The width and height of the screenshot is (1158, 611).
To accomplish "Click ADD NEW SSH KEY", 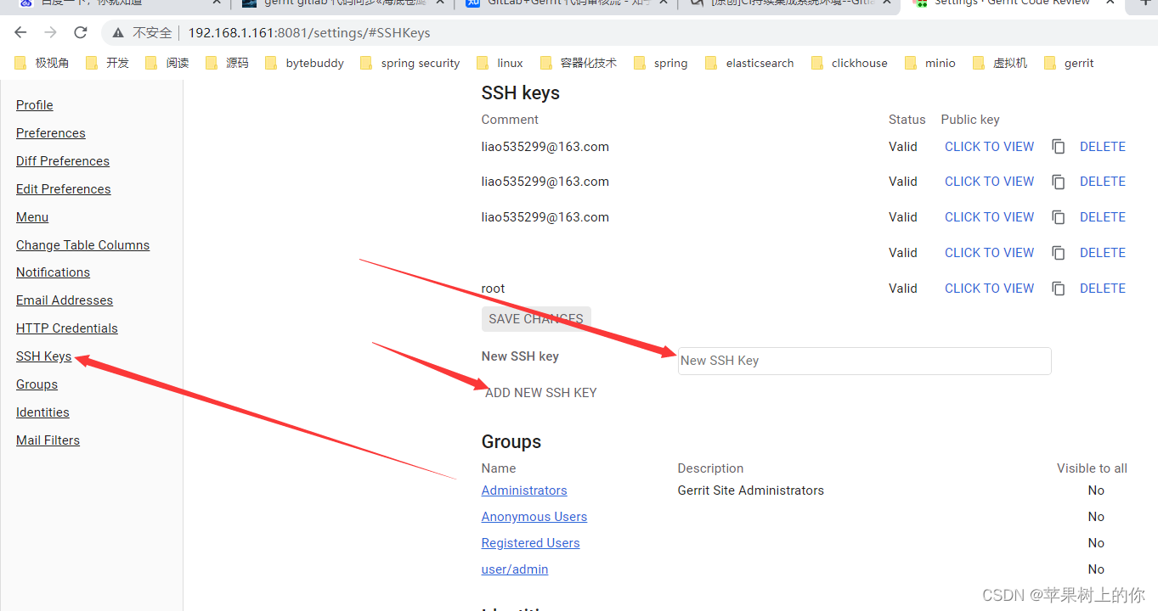I will pyautogui.click(x=541, y=393).
